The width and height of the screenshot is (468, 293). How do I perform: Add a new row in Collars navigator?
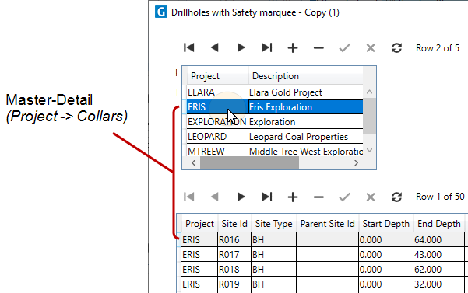point(293,197)
